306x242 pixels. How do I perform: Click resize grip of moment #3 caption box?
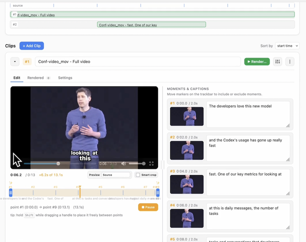pyautogui.click(x=288, y=193)
